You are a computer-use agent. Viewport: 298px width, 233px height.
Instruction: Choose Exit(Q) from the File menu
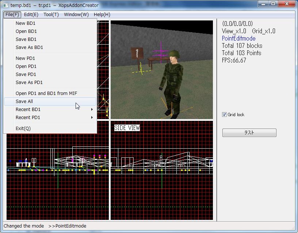coord(50,129)
